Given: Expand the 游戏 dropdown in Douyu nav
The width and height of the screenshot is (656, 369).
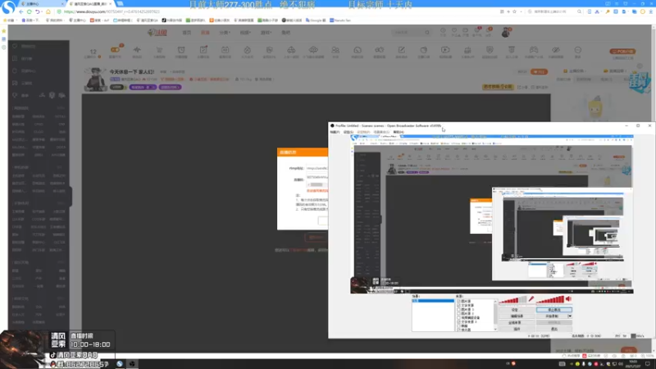Looking at the screenshot, I should click(266, 32).
